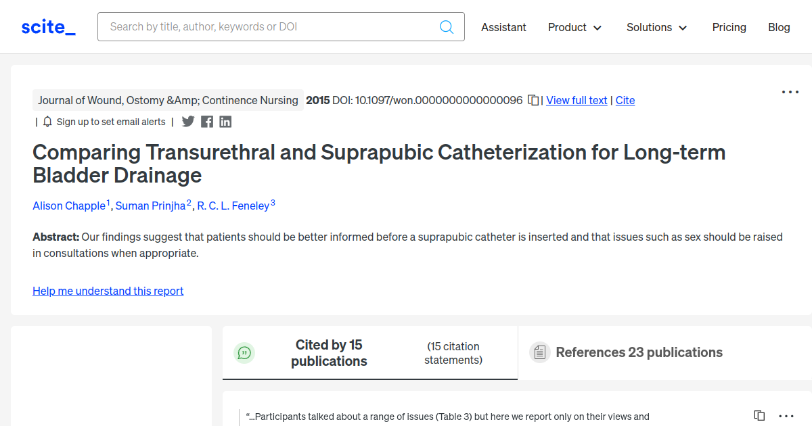Click the scite_ logo
The image size is (812, 426).
coord(47,26)
